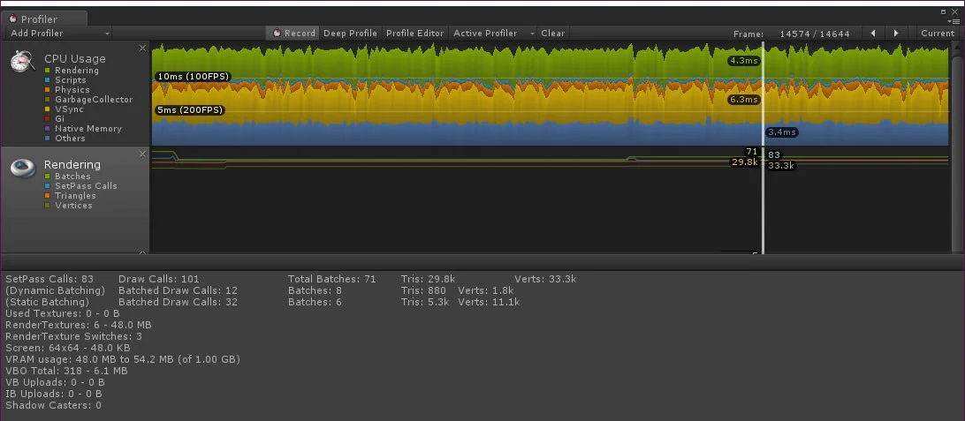Image resolution: width=965 pixels, height=421 pixels.
Task: Toggle Scripts category color swatch
Action: click(x=48, y=80)
